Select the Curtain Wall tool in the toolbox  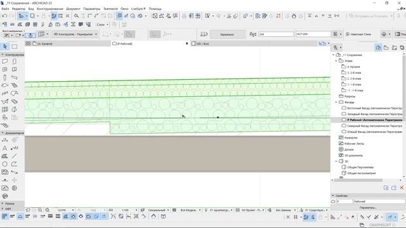coord(4,110)
